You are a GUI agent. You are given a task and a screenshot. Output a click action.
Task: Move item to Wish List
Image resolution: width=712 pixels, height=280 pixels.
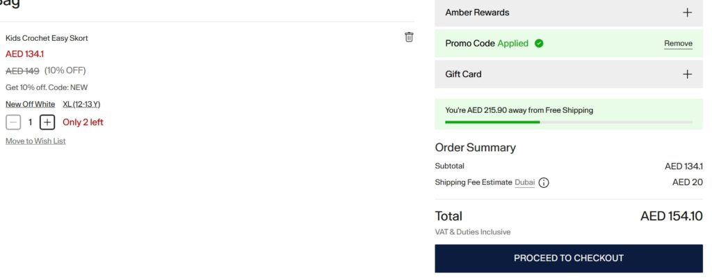[35, 141]
